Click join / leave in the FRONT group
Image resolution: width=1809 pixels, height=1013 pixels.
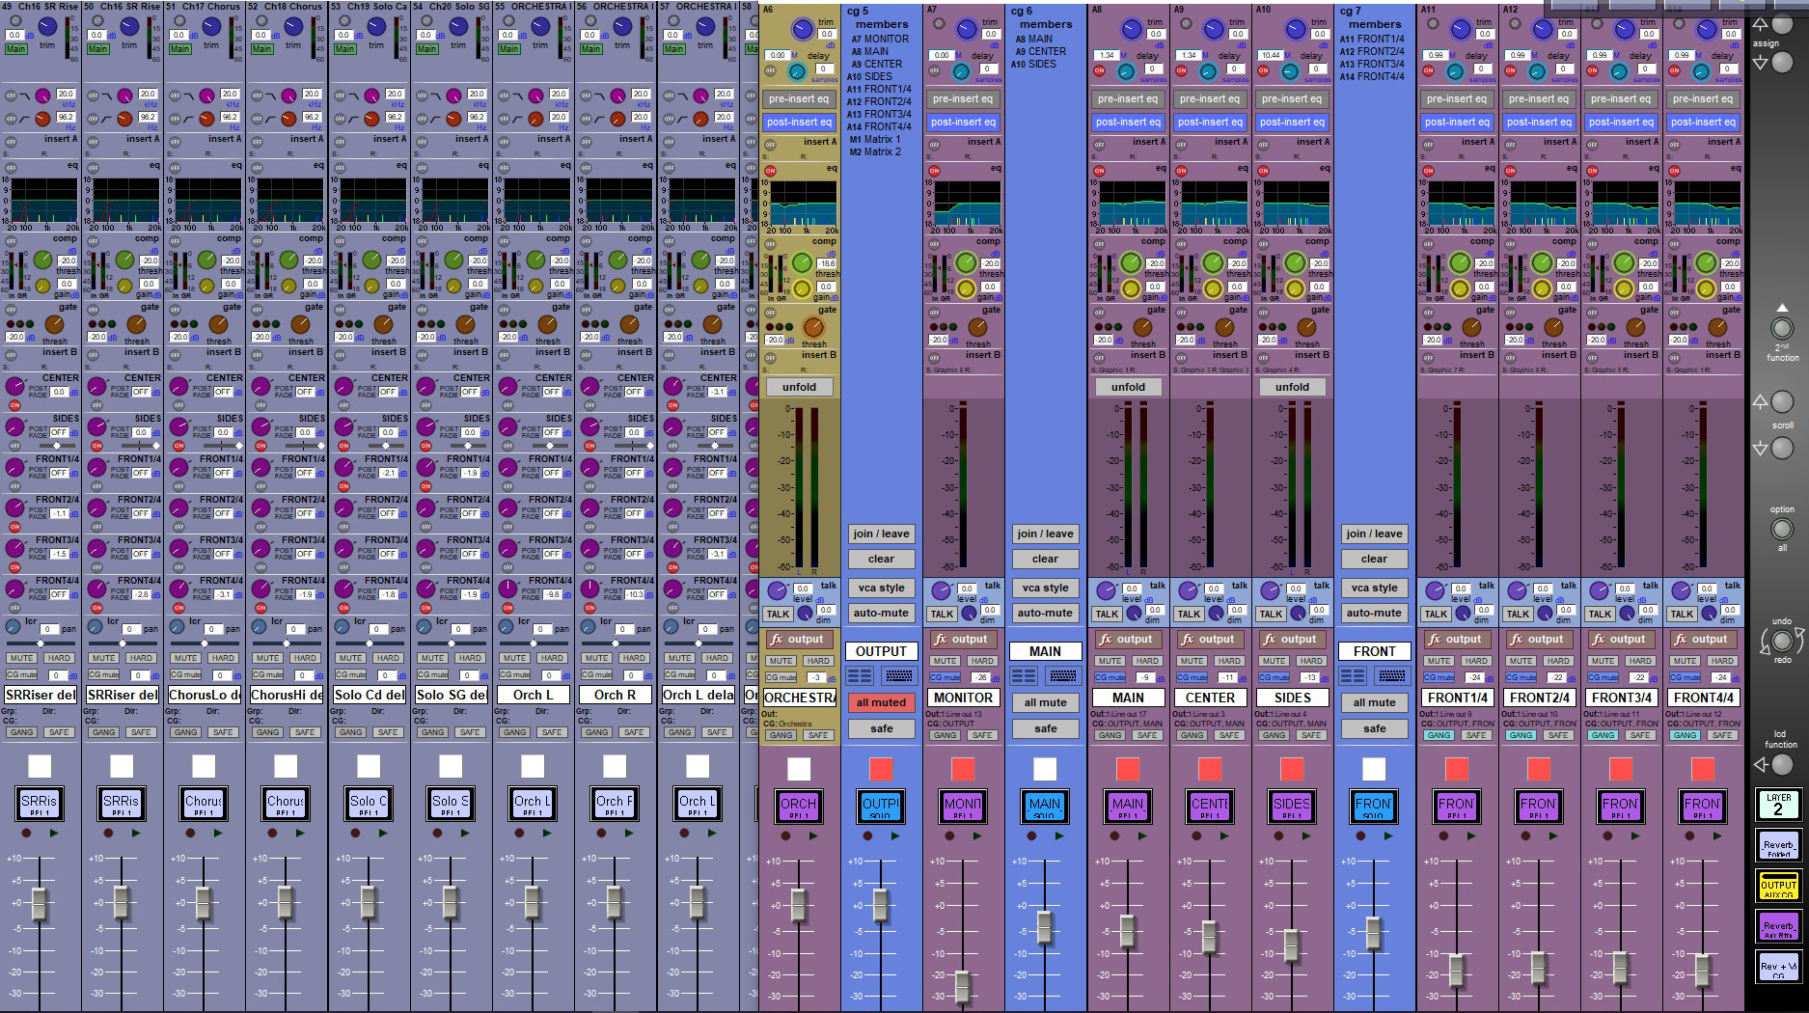pyautogui.click(x=1374, y=534)
